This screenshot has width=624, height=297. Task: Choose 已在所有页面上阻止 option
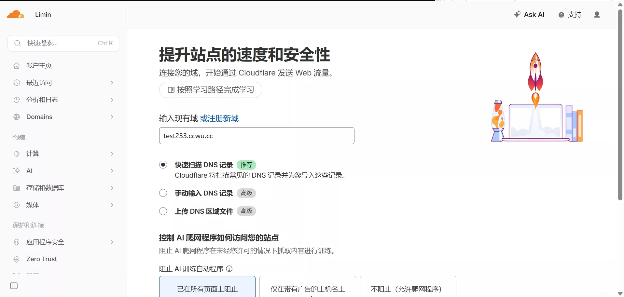pos(207,287)
